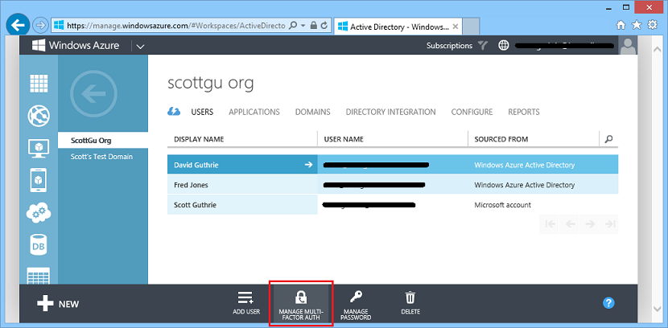Open the account avatar menu

click(628, 46)
